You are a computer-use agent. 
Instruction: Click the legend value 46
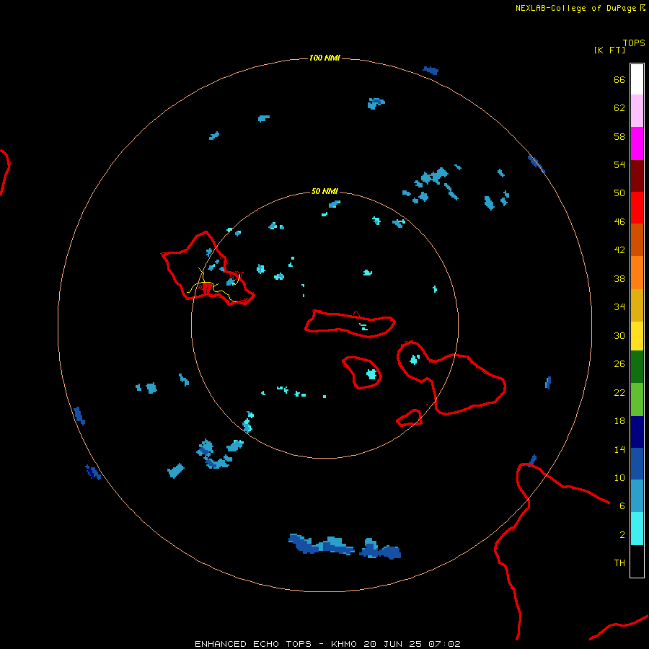coord(619,222)
